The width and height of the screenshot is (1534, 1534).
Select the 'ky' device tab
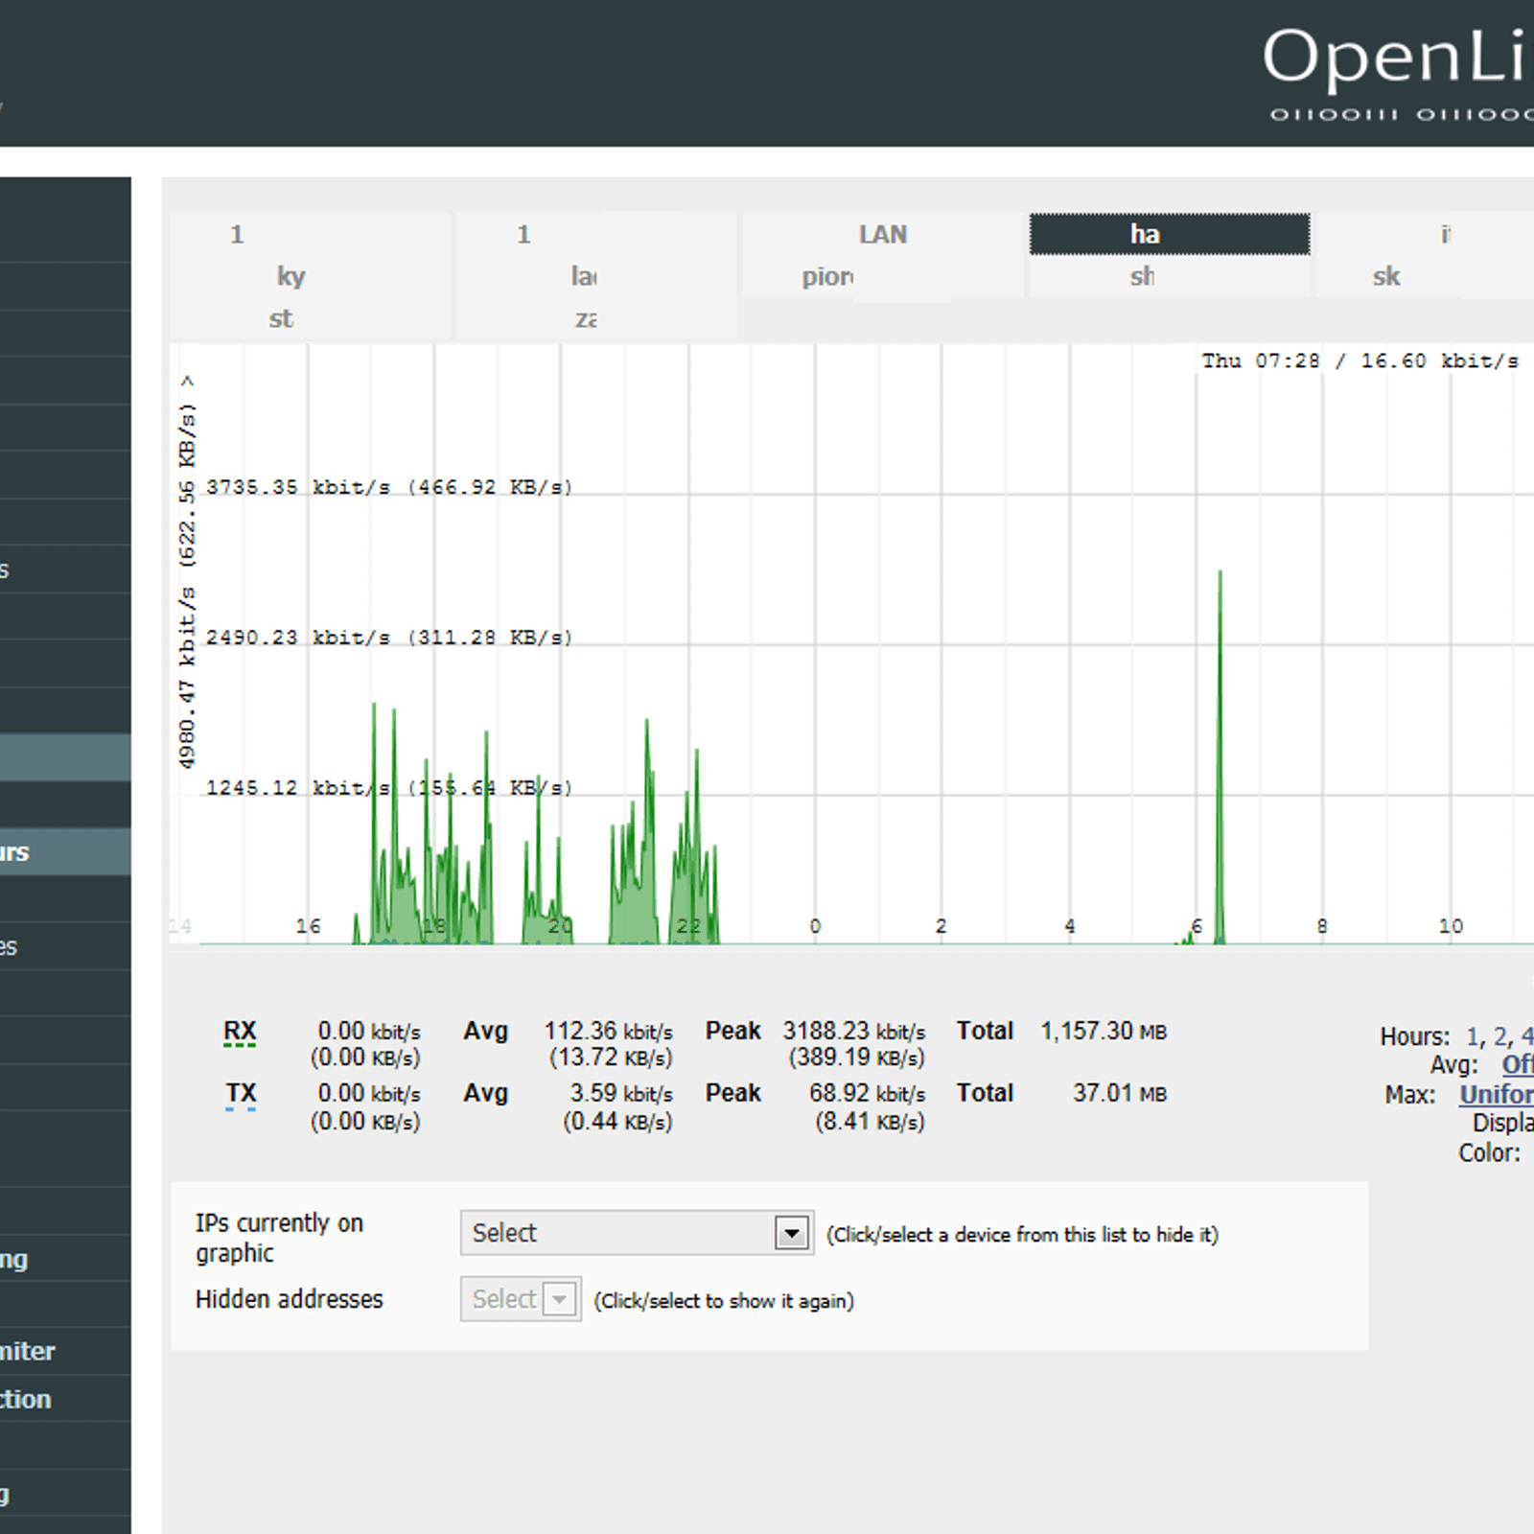pos(310,276)
